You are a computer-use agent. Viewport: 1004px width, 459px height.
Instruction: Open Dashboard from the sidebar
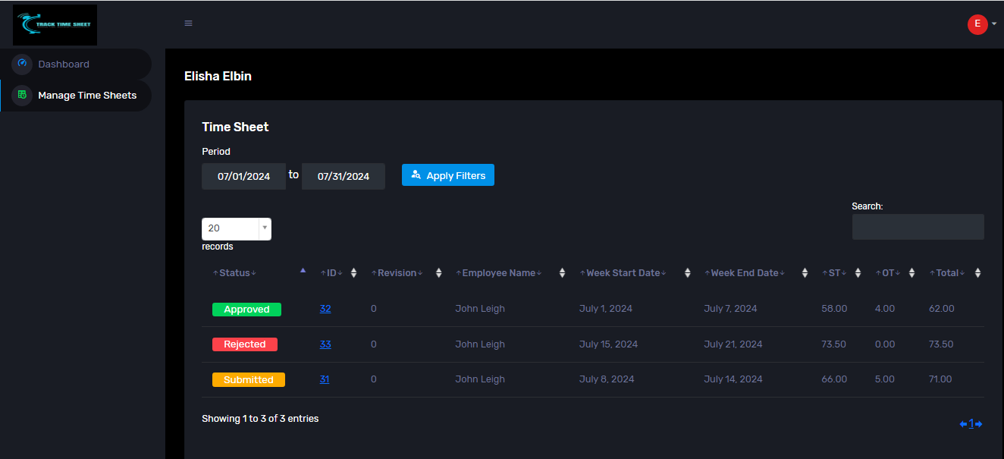point(64,64)
